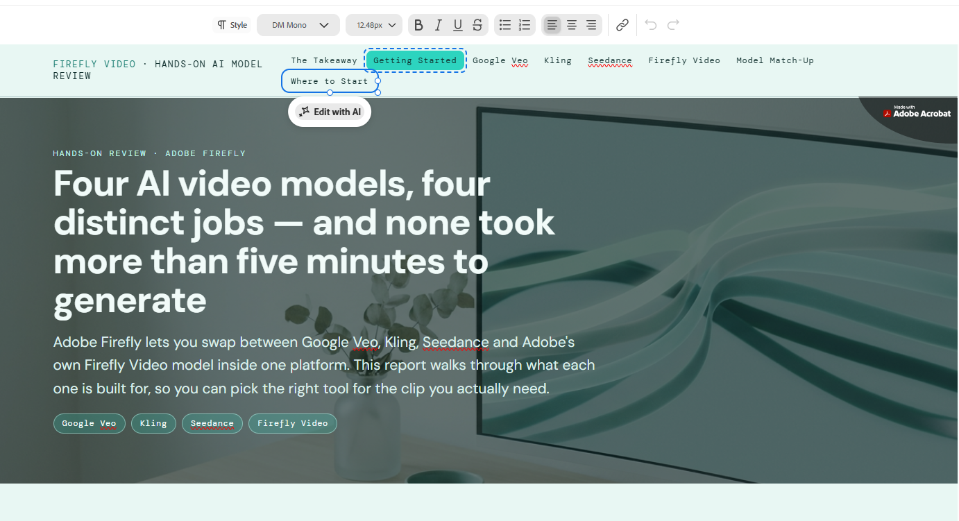This screenshot has width=959, height=521.
Task: Click the Firefly Video tag pill
Action: pyautogui.click(x=293, y=423)
